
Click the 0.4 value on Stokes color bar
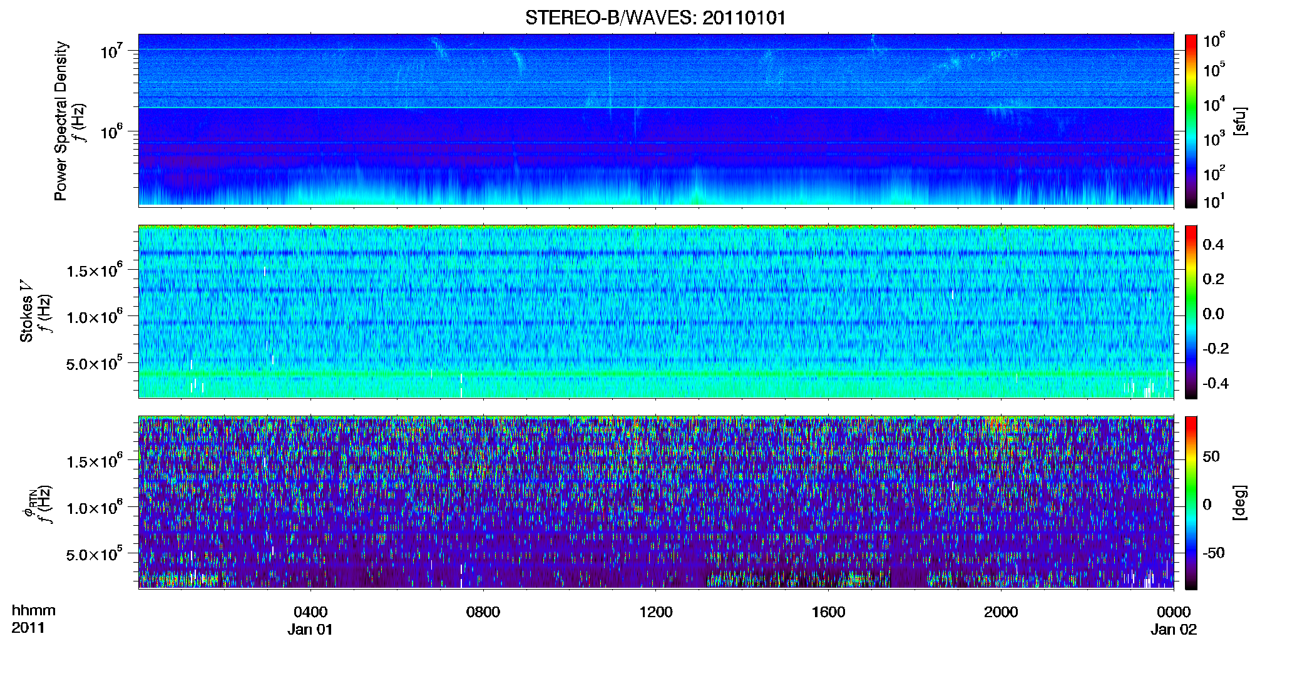[x=1214, y=245]
